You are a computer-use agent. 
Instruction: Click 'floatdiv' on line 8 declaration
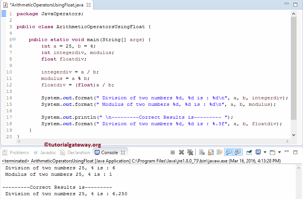(72, 59)
